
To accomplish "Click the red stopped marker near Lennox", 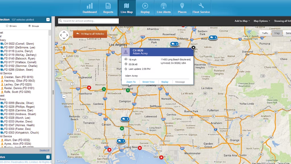I will pyautogui.click(x=89, y=88).
